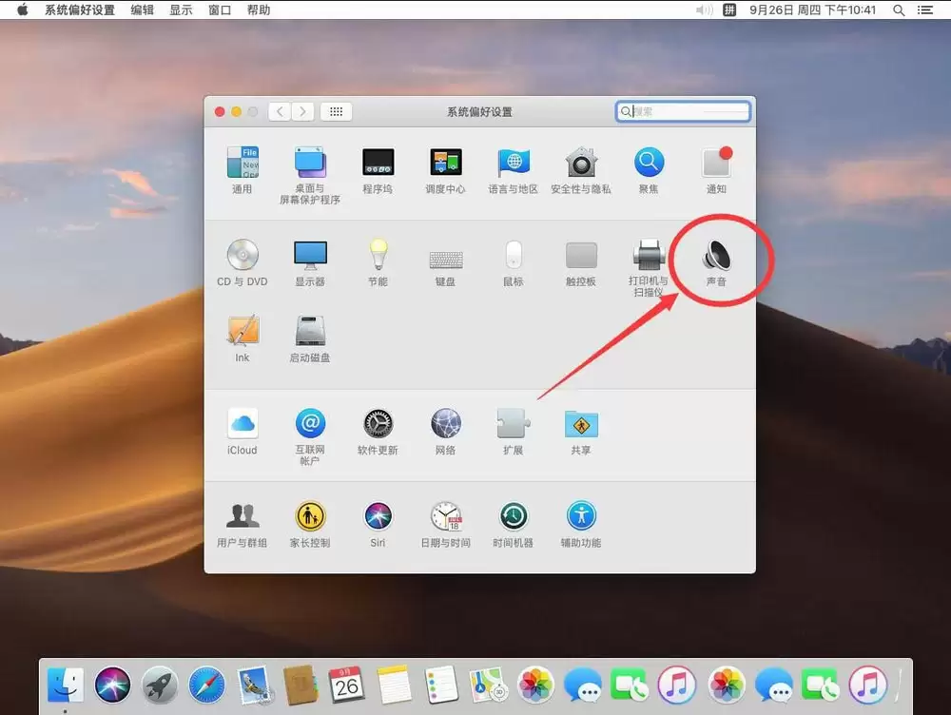Open Launchpad rocket in the Dock
This screenshot has width=951, height=715.
[x=160, y=685]
